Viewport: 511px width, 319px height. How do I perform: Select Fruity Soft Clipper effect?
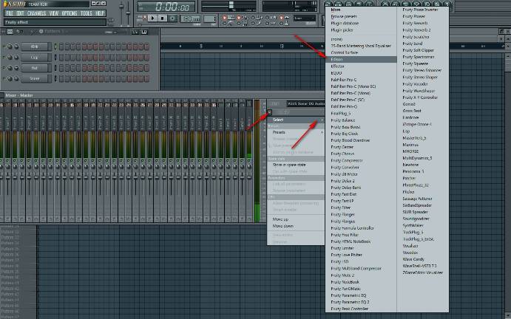pyautogui.click(x=423, y=50)
